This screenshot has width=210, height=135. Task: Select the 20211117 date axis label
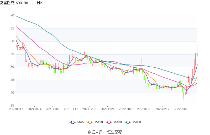[71, 109]
